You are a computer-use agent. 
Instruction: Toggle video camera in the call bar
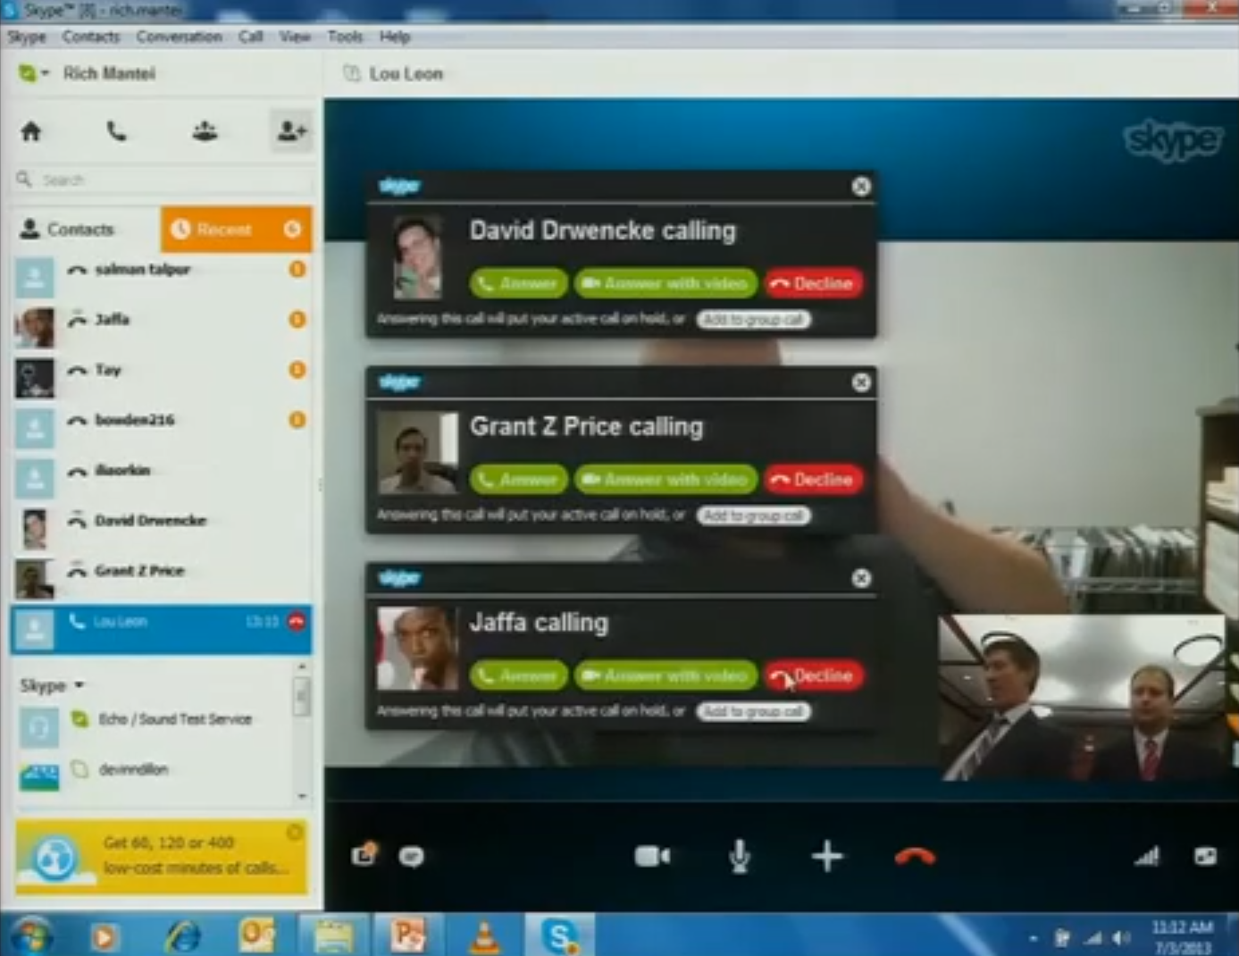tap(652, 857)
